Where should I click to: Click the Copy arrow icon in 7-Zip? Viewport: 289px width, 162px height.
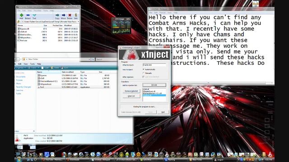57,15
